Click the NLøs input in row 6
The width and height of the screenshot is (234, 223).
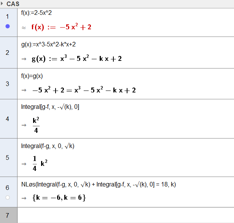click(99, 185)
